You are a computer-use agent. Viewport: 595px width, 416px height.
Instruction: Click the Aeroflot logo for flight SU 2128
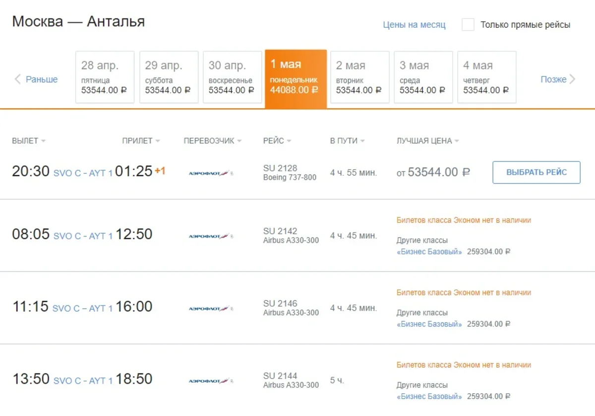211,173
